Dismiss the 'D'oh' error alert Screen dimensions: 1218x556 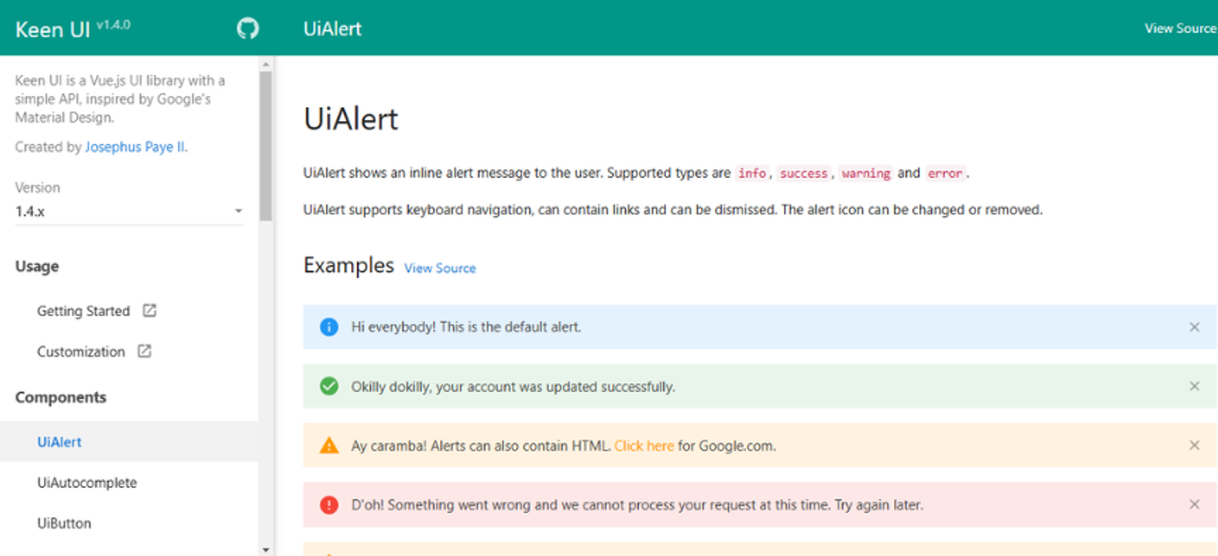click(x=1194, y=504)
